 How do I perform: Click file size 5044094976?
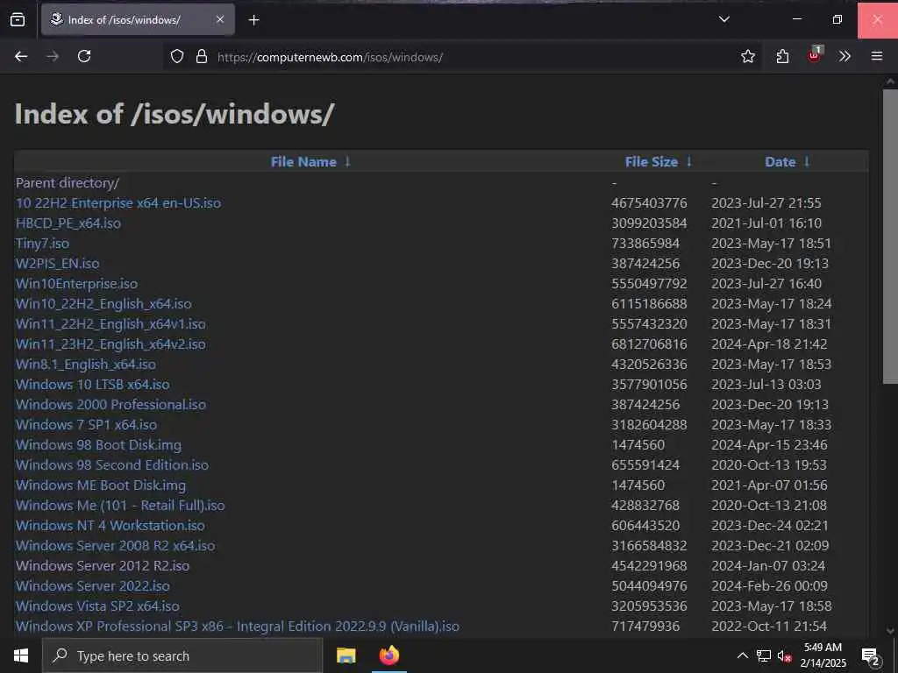tap(649, 586)
